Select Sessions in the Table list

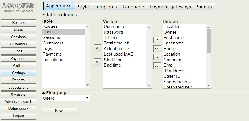pyautogui.click(x=51, y=37)
